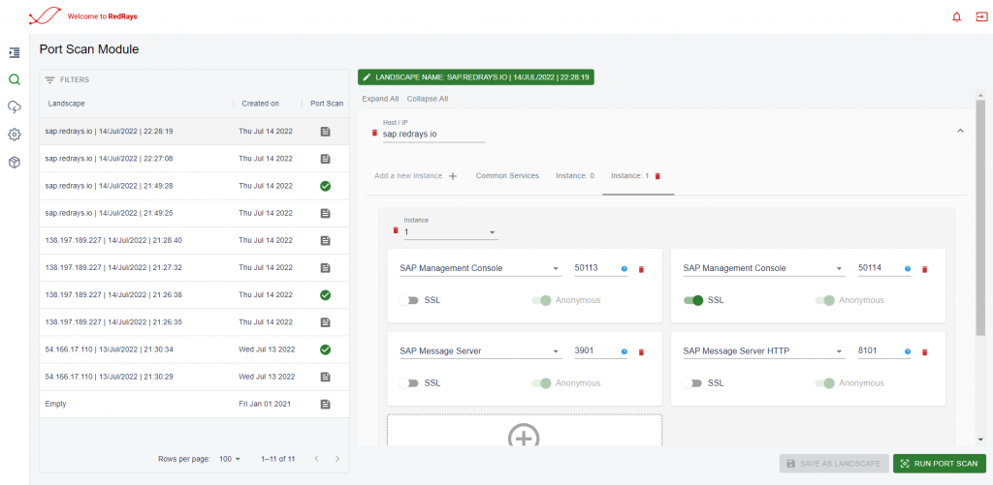Open the Filters button
993x485 pixels.
tap(67, 80)
